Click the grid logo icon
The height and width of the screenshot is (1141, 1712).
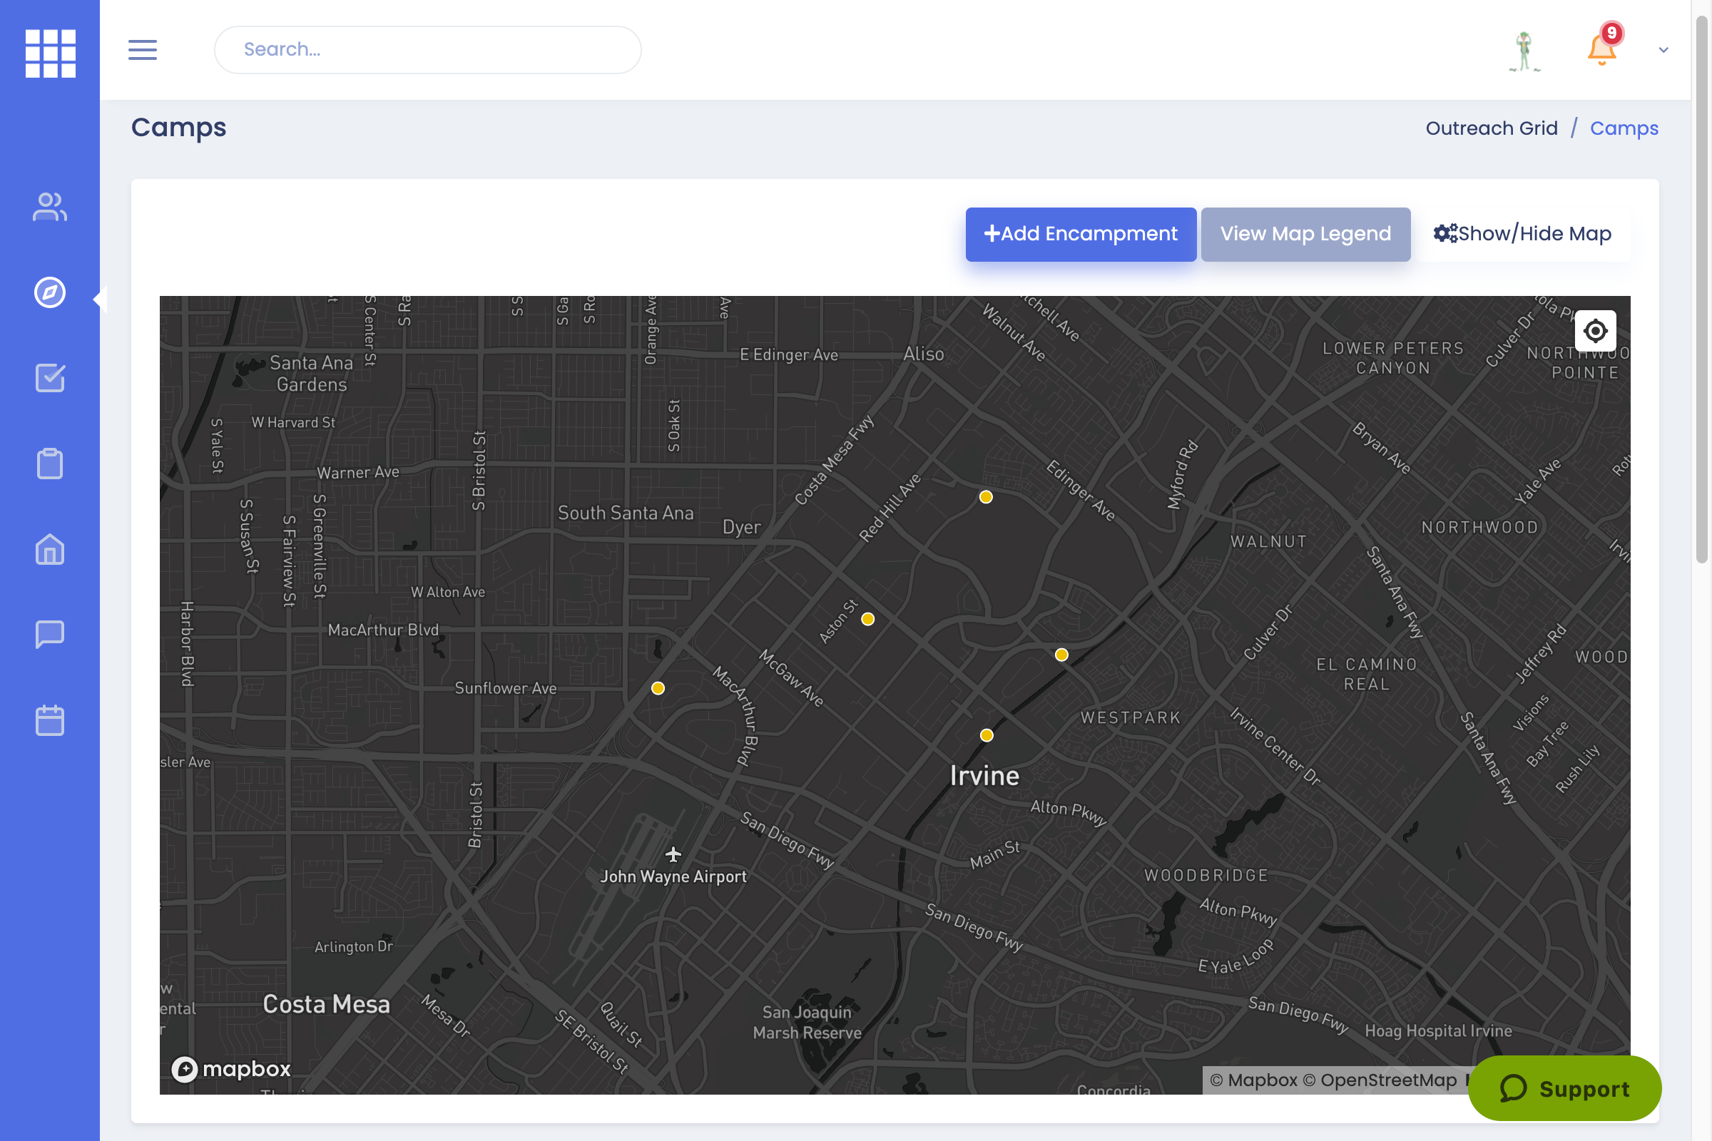(x=49, y=53)
